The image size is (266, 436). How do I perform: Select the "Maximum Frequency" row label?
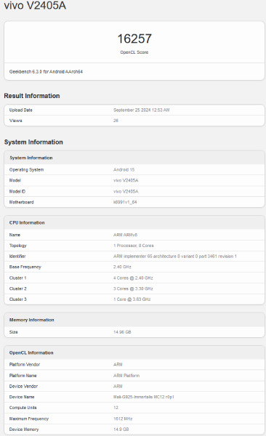coord(29,419)
